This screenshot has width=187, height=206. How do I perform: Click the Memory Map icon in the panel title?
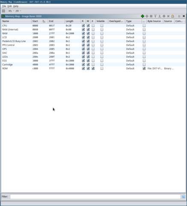coord(3,16)
